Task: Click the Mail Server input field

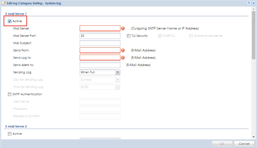Action: click(100, 28)
